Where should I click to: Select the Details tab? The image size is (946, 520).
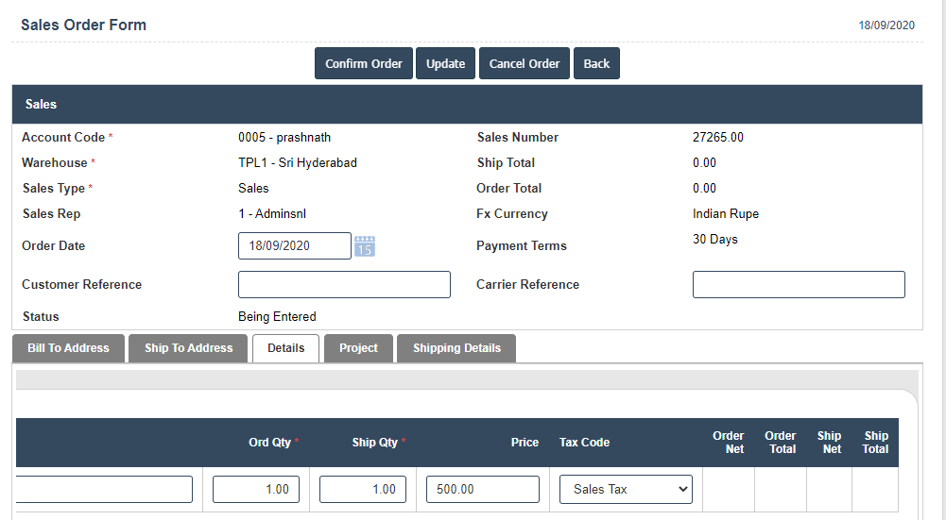[285, 348]
